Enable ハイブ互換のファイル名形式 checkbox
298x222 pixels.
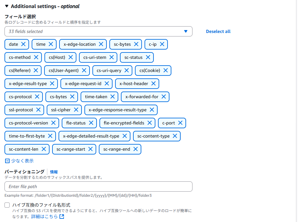pos(7,205)
